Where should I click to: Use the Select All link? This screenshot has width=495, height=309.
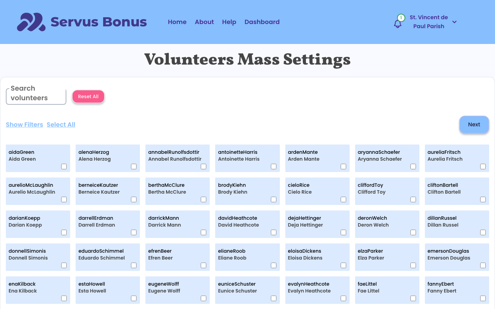point(61,124)
